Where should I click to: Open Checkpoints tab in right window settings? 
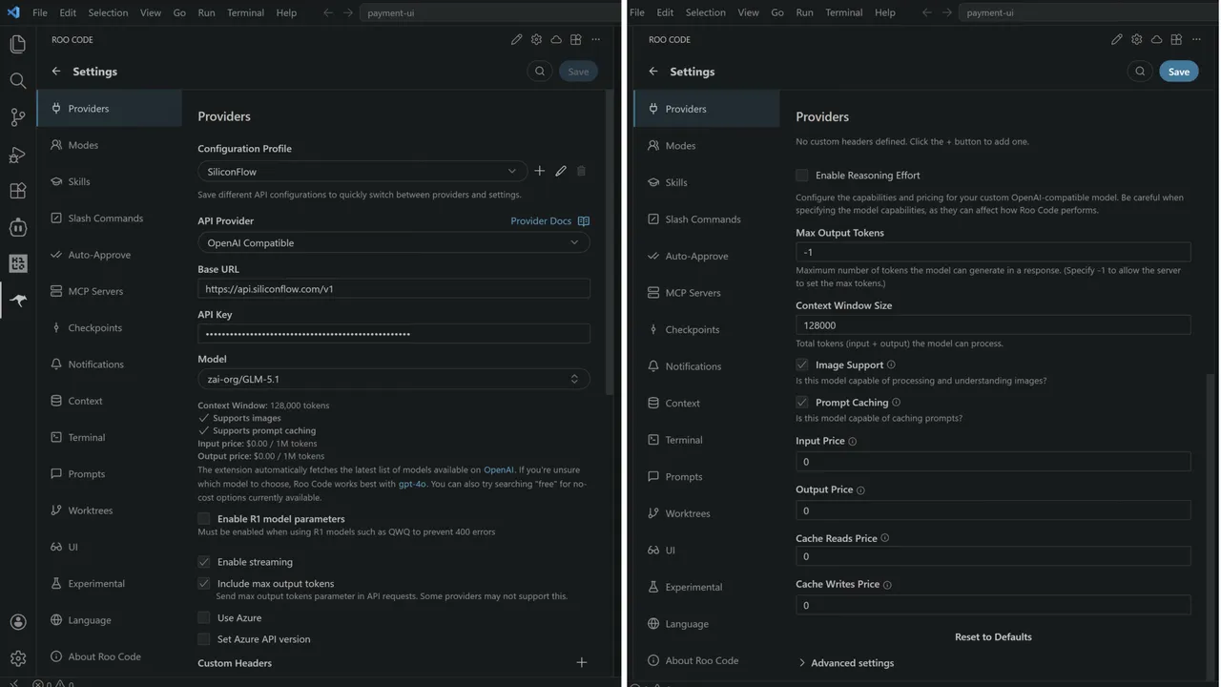707,329
